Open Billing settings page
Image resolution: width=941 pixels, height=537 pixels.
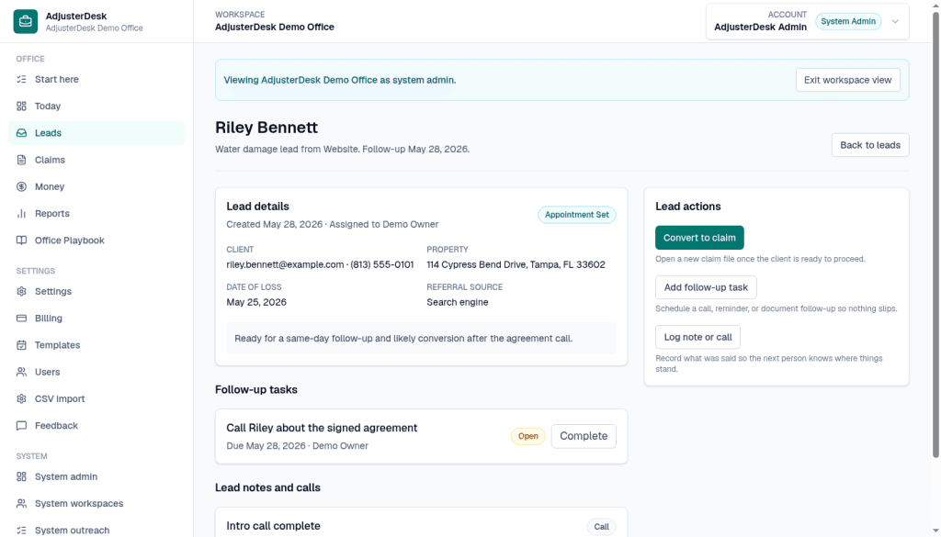click(96, 319)
